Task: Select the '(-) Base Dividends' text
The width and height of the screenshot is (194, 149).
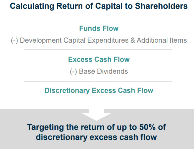Action: click(x=99, y=72)
